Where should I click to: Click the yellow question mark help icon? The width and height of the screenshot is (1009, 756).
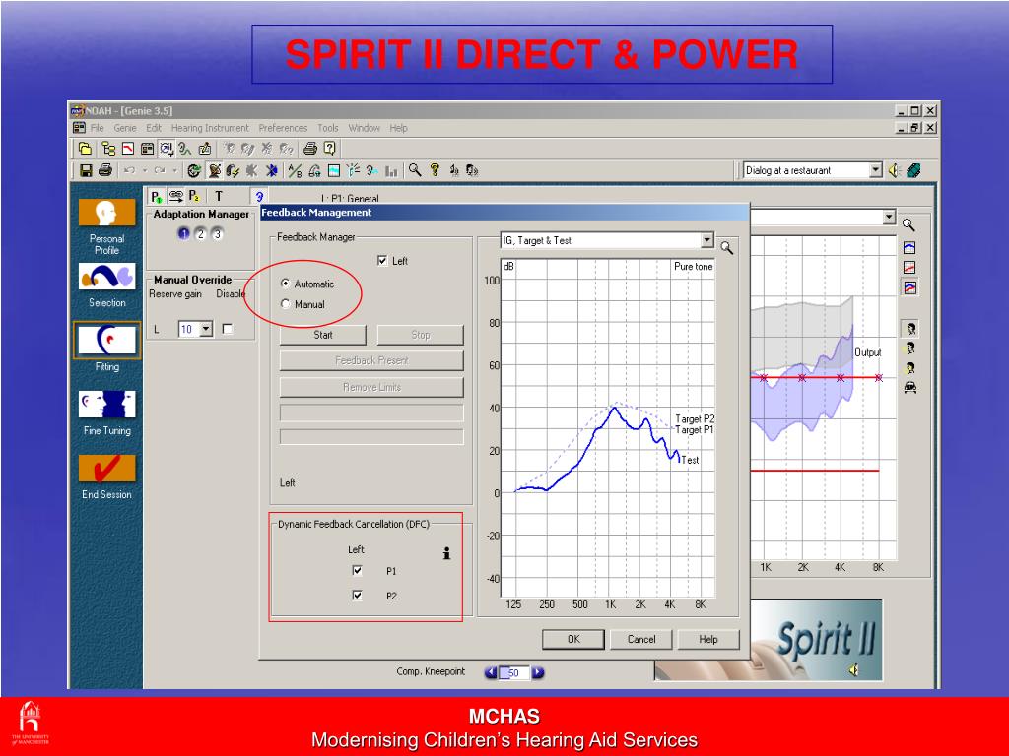pos(435,169)
